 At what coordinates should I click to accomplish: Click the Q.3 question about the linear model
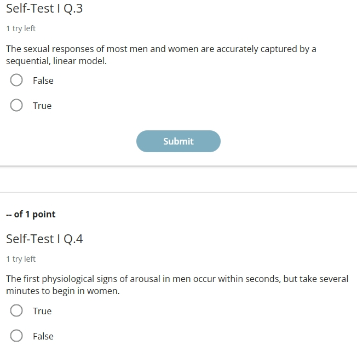(161, 55)
